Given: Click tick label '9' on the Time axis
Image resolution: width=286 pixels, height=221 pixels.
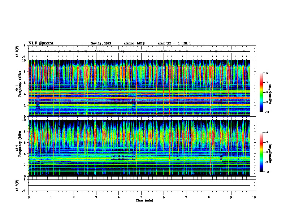Looking at the screenshot, I should [x=231, y=197].
